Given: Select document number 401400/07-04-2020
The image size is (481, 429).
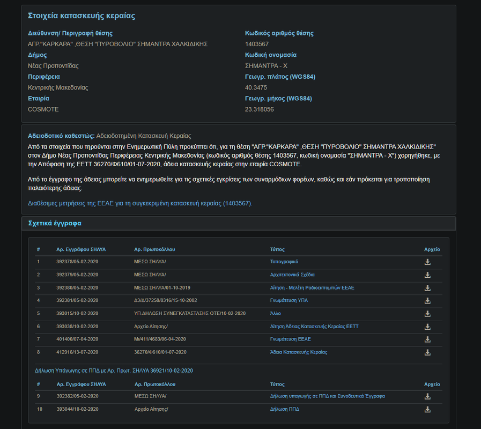Looking at the screenshot, I should pos(77,339).
